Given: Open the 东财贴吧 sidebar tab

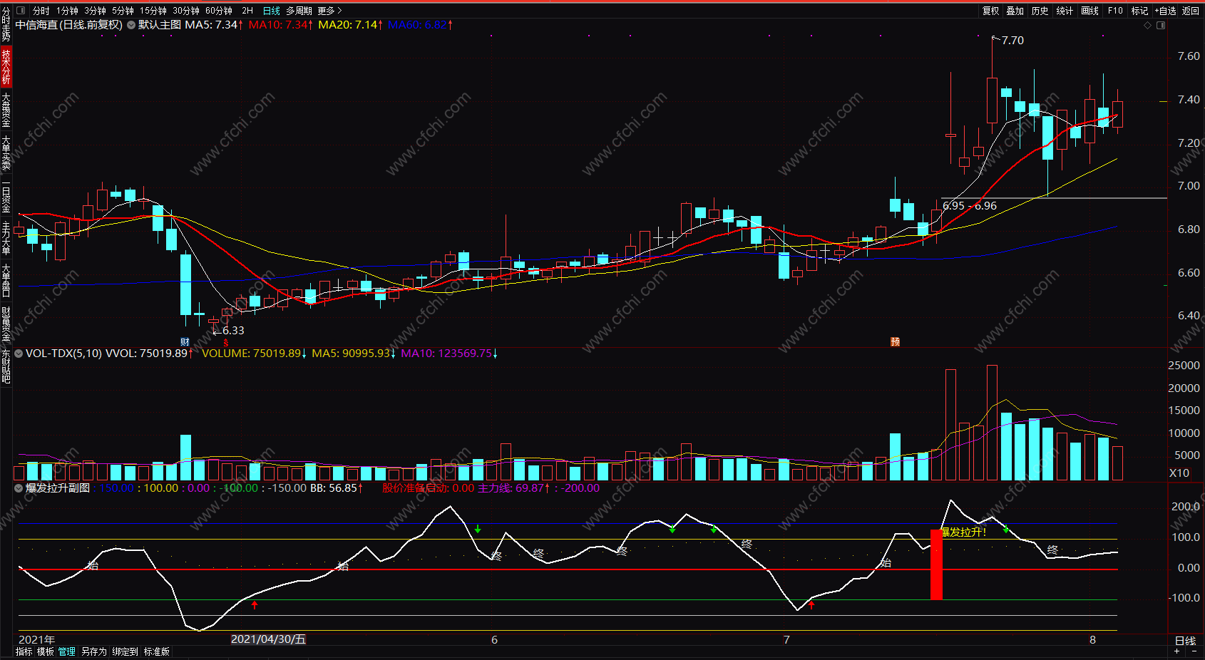Looking at the screenshot, I should pos(6,366).
